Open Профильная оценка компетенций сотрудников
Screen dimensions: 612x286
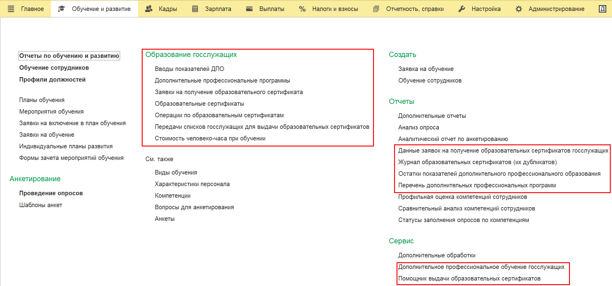[x=463, y=197]
